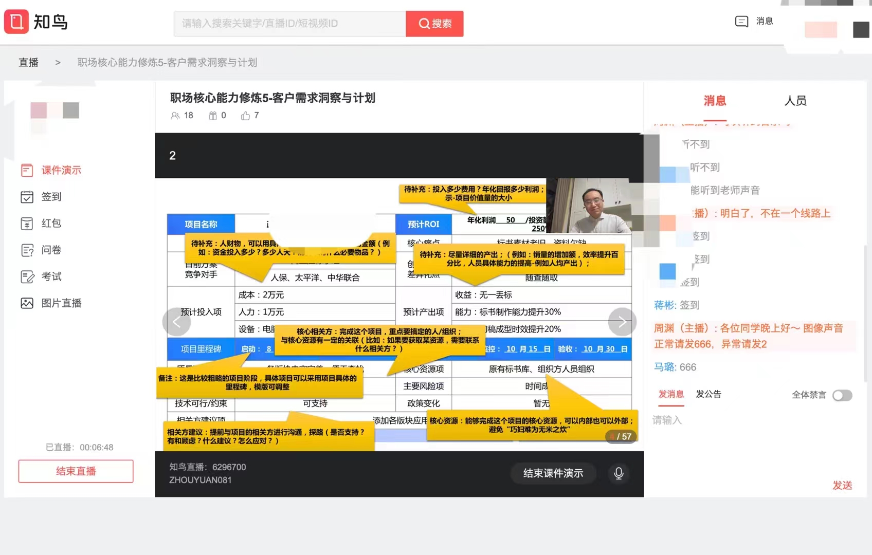The width and height of the screenshot is (872, 555).
Task: Open the 考试 exam icon
Action: click(x=27, y=277)
